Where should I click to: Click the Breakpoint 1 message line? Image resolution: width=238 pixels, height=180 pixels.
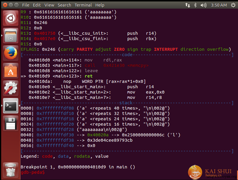pos(78,167)
